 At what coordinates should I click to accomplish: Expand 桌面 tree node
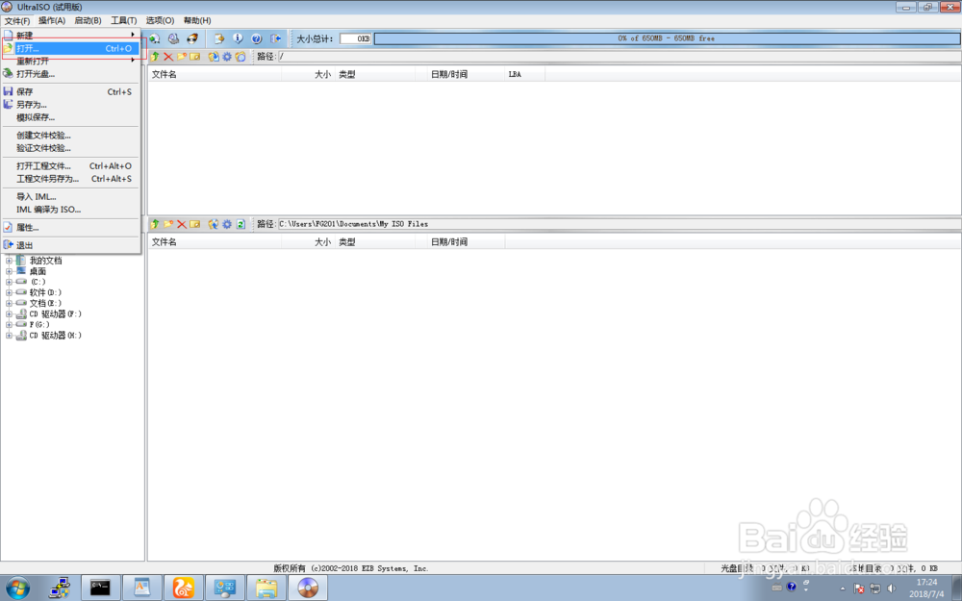(10, 271)
